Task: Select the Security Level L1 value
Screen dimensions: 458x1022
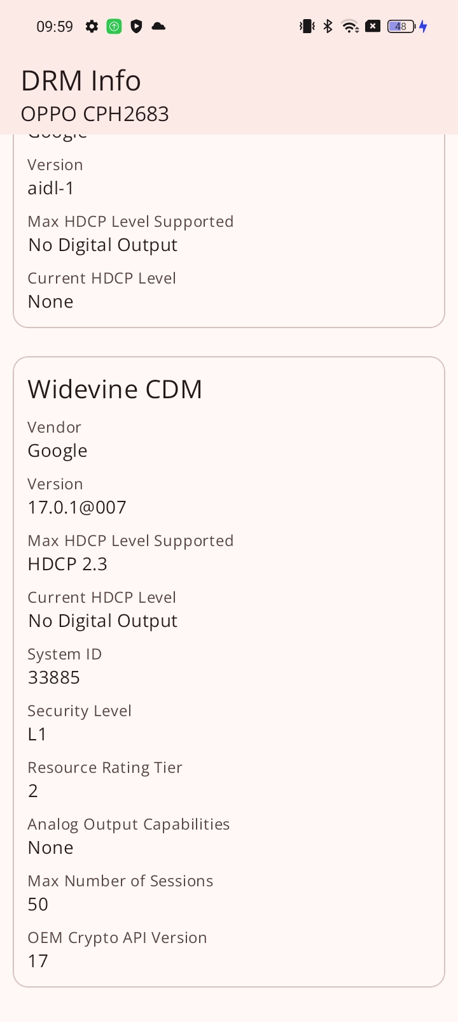Action: pos(37,734)
